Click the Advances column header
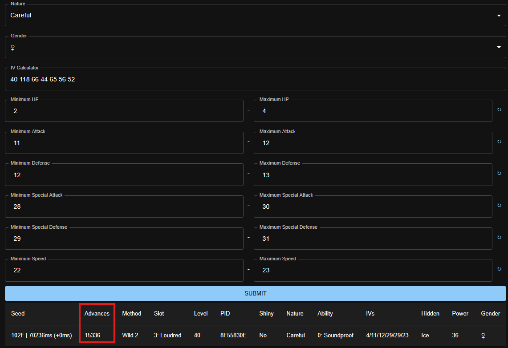Image resolution: width=508 pixels, height=348 pixels. point(97,313)
